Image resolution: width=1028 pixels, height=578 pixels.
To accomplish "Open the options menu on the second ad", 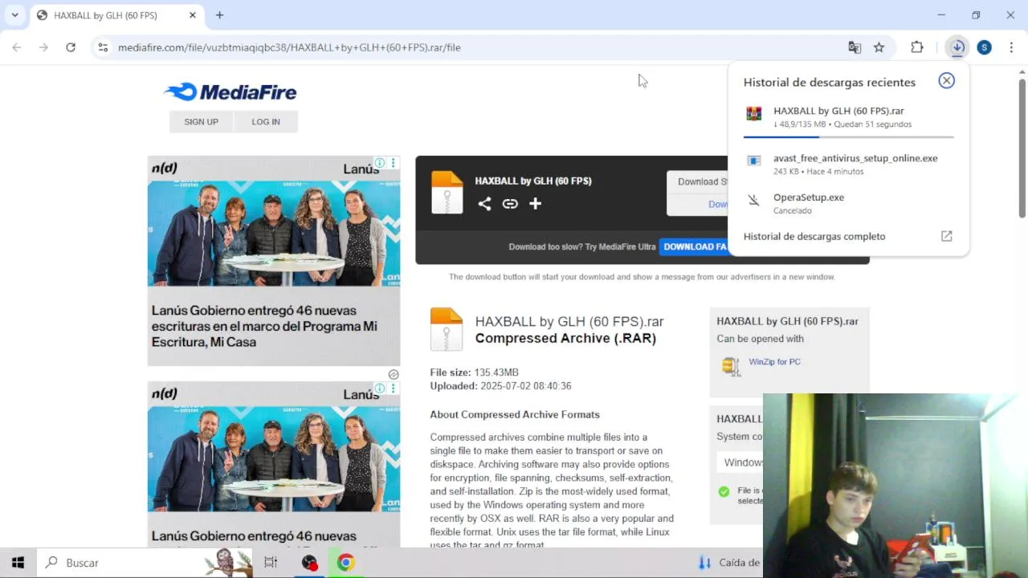I will tap(393, 389).
